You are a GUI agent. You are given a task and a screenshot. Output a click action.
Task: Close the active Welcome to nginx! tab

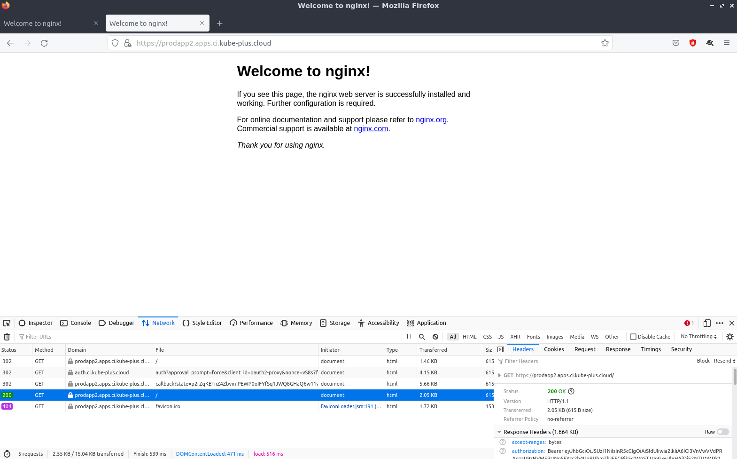(x=202, y=23)
